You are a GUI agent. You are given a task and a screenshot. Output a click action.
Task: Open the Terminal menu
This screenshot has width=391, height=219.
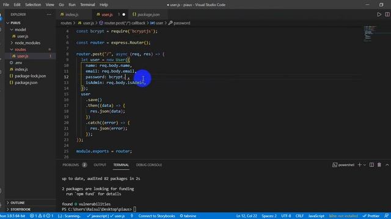coord(87,5)
